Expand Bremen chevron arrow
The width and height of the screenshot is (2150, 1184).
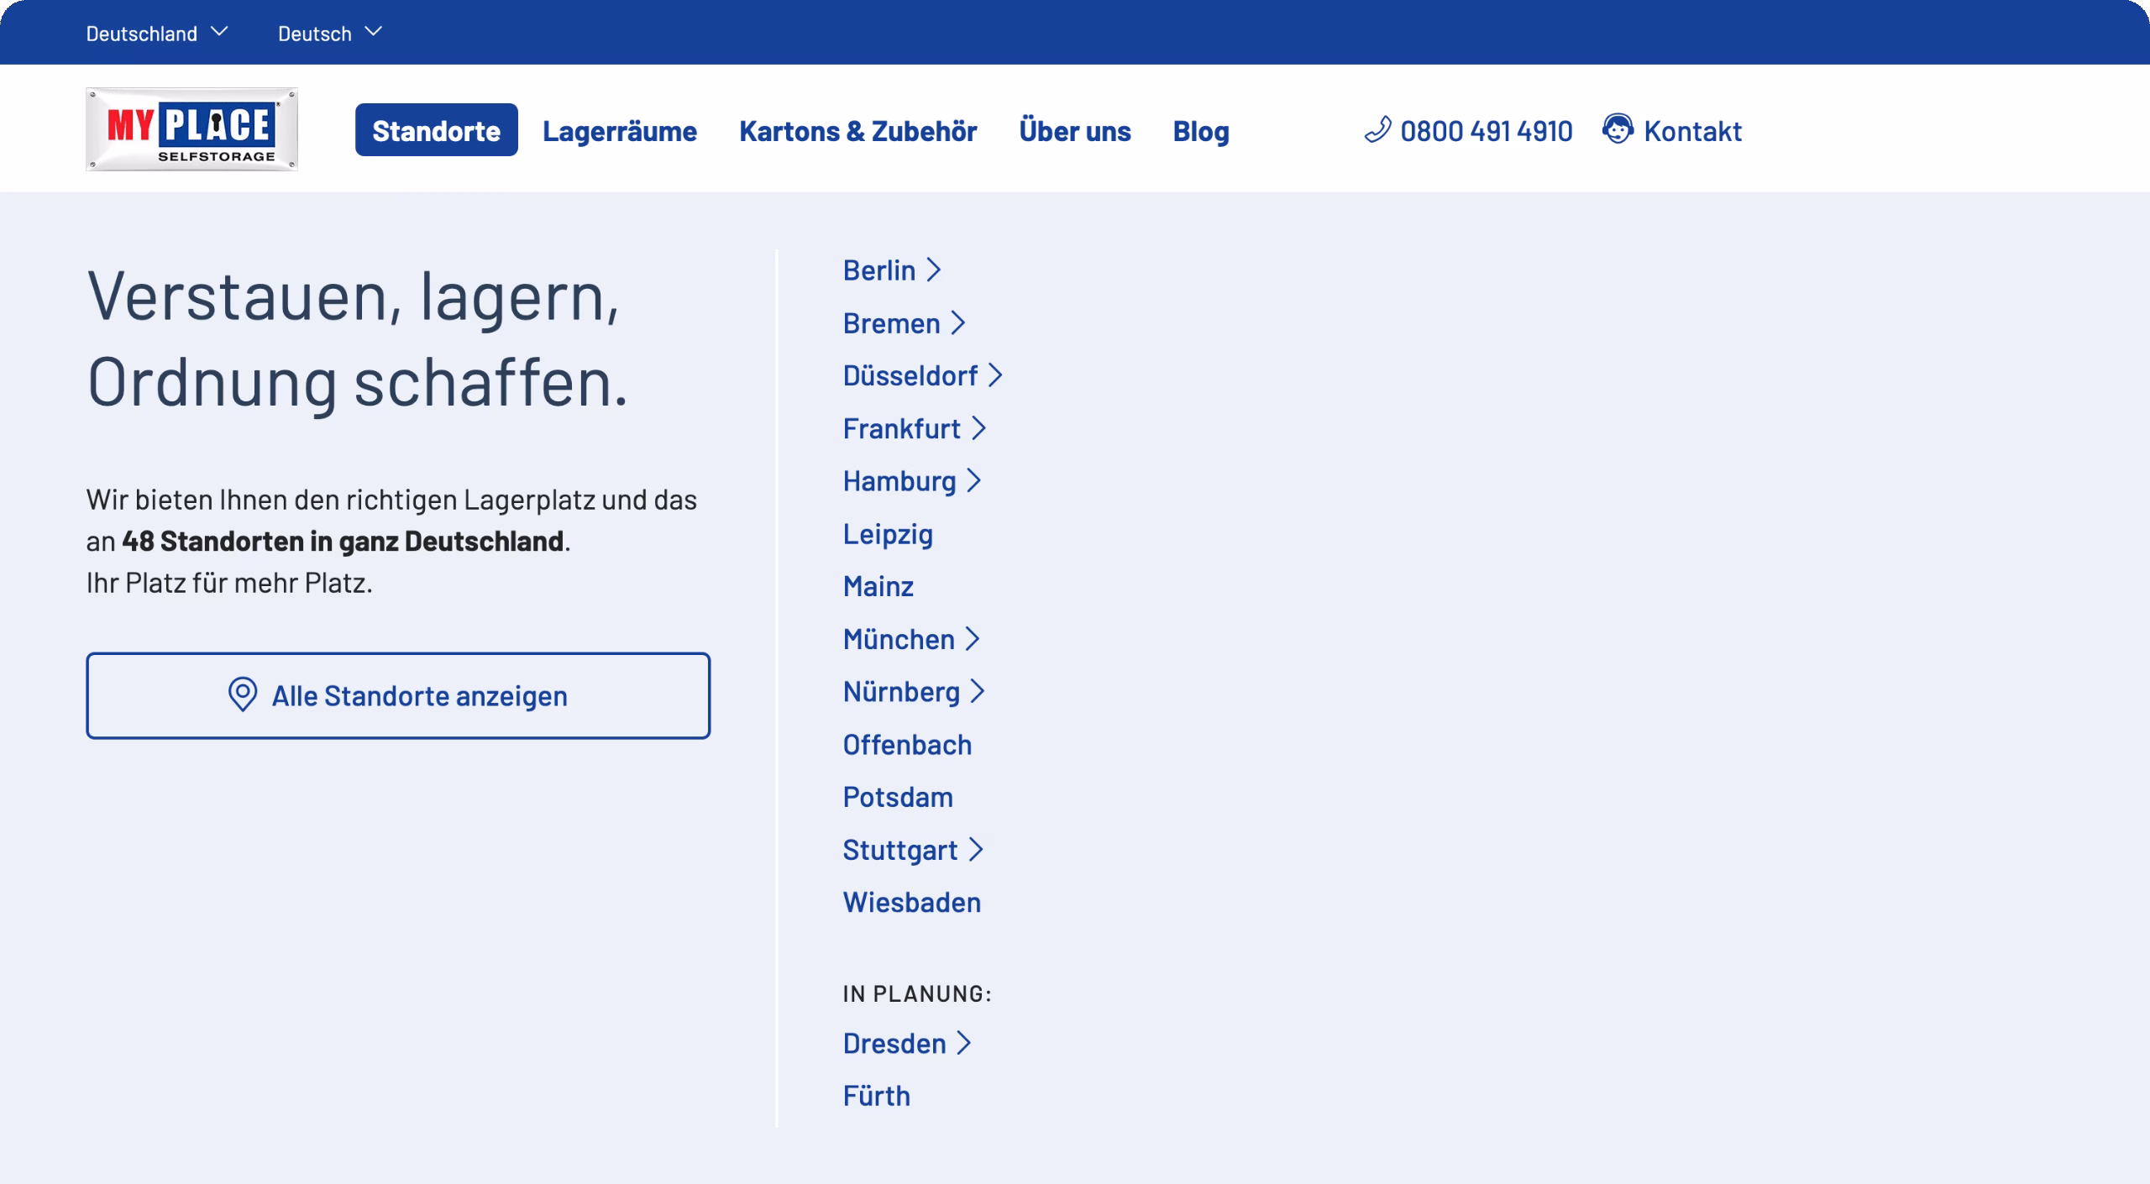957,323
